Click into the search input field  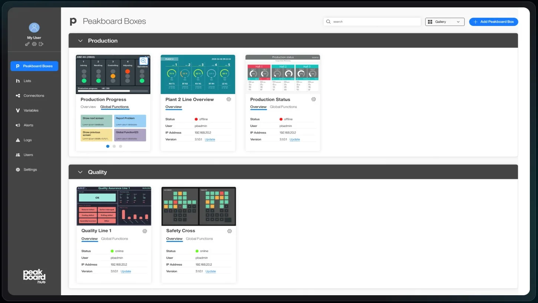pyautogui.click(x=372, y=22)
